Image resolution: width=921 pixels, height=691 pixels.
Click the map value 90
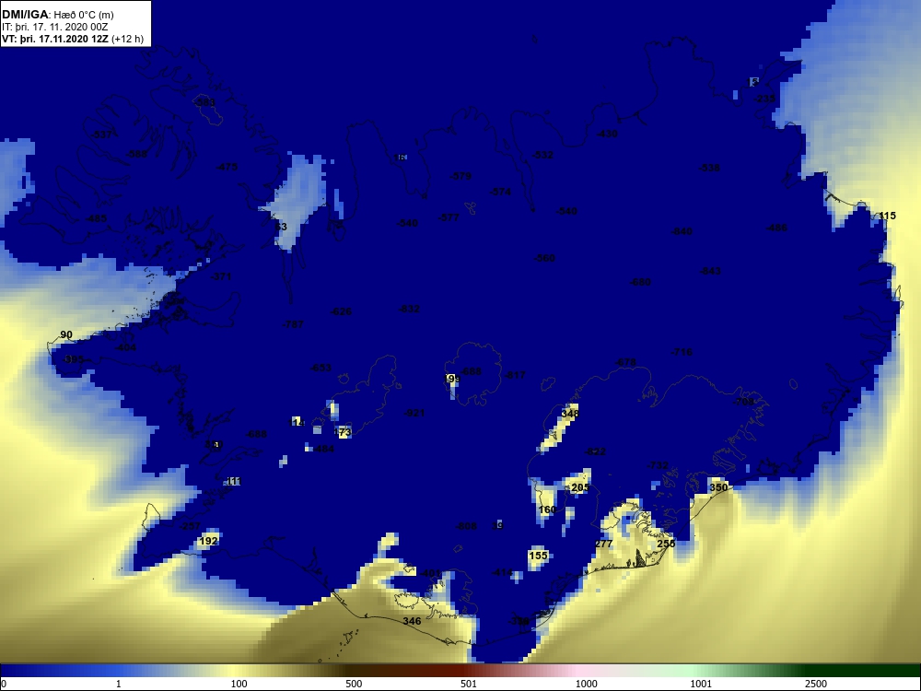tap(66, 335)
